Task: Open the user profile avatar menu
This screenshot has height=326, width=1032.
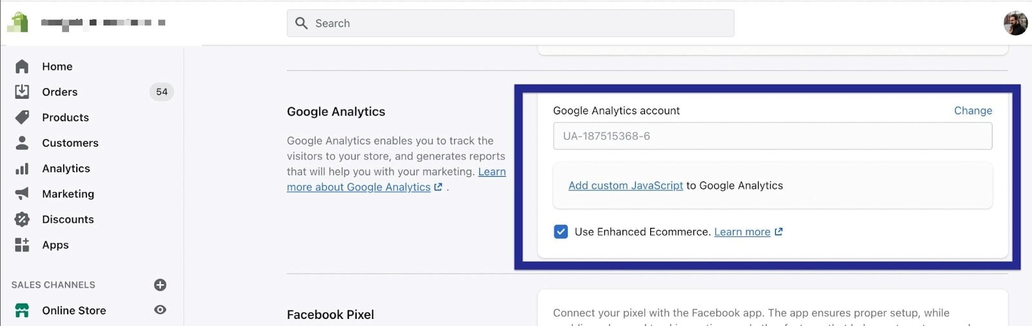Action: click(x=1015, y=23)
